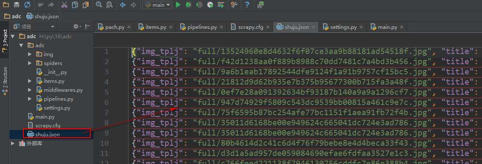The height and width of the screenshot is (164, 482).
Task: Switch to the main.py tab
Action: (x=387, y=27)
